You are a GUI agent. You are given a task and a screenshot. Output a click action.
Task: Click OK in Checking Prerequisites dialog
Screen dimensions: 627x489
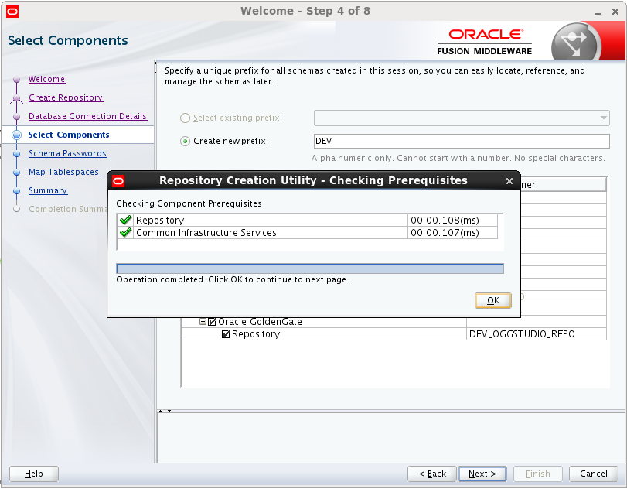(493, 300)
